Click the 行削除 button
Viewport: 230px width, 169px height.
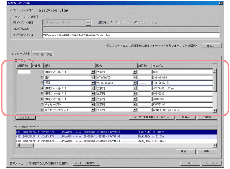(207, 117)
